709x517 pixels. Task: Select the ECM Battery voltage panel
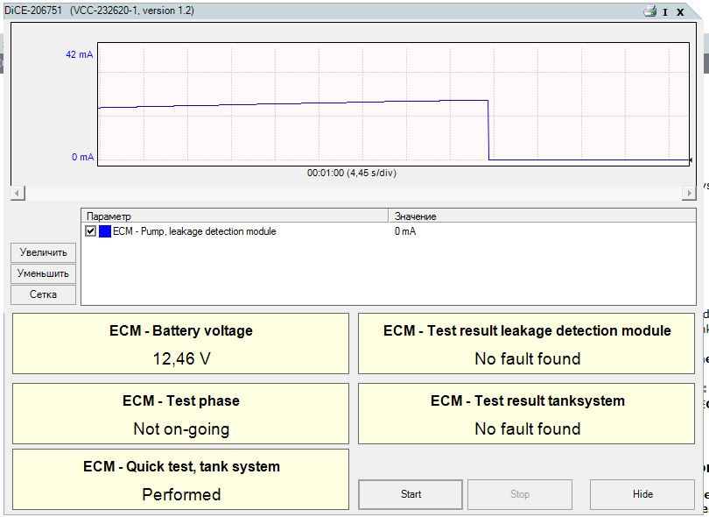pyautogui.click(x=179, y=343)
